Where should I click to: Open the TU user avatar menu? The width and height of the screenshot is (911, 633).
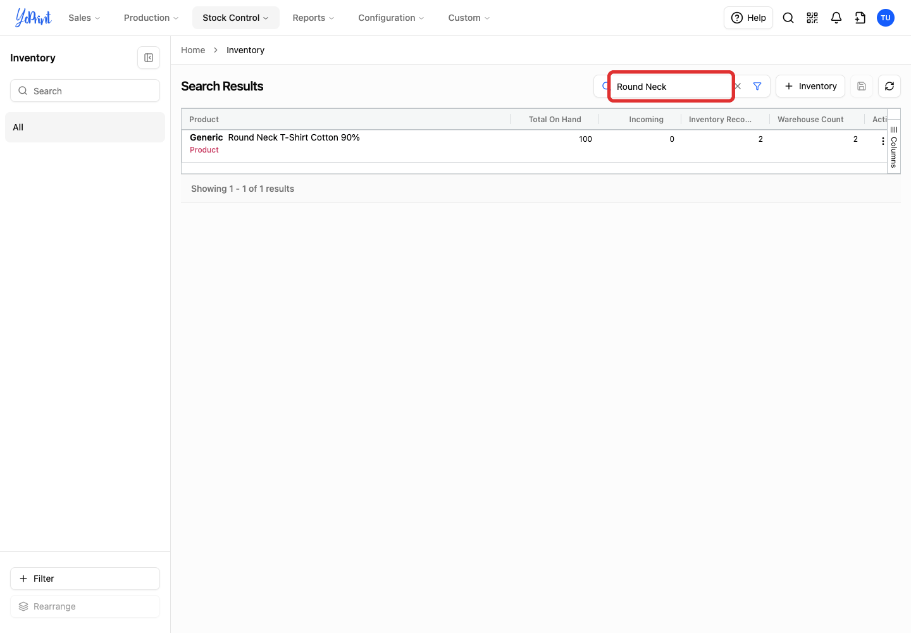coord(886,18)
